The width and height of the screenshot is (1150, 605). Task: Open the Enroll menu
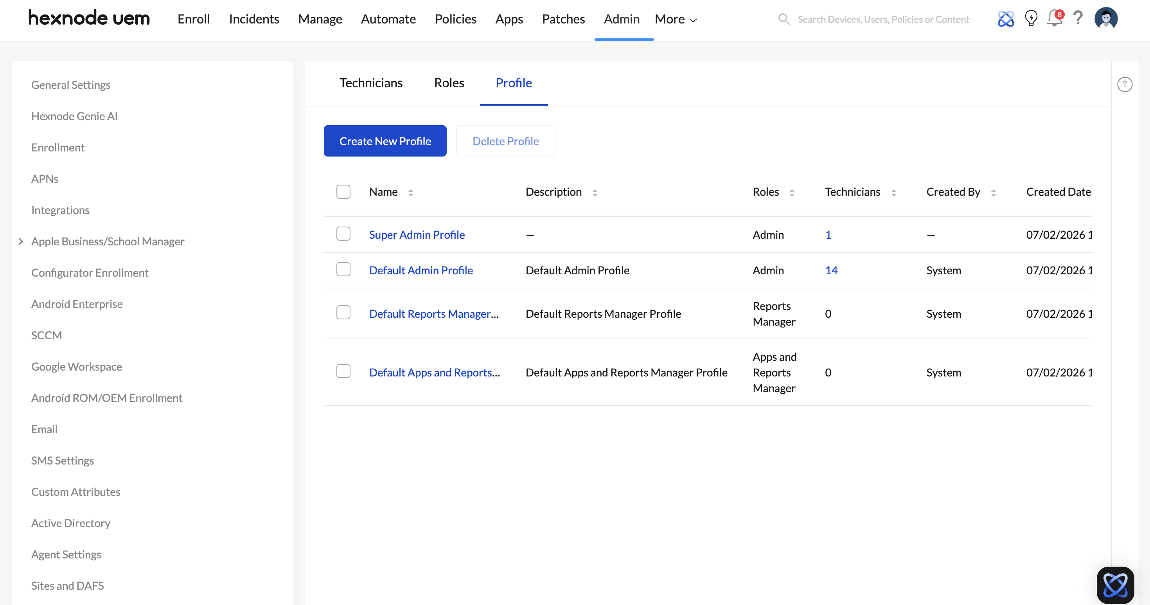click(193, 19)
